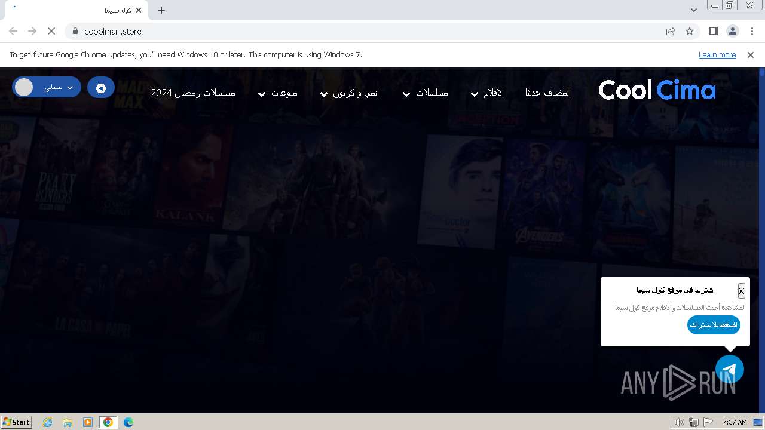Share this page icon in address bar

click(671, 31)
